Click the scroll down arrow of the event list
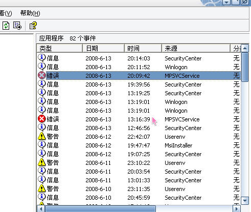251x212 pixels. [x=245, y=200]
